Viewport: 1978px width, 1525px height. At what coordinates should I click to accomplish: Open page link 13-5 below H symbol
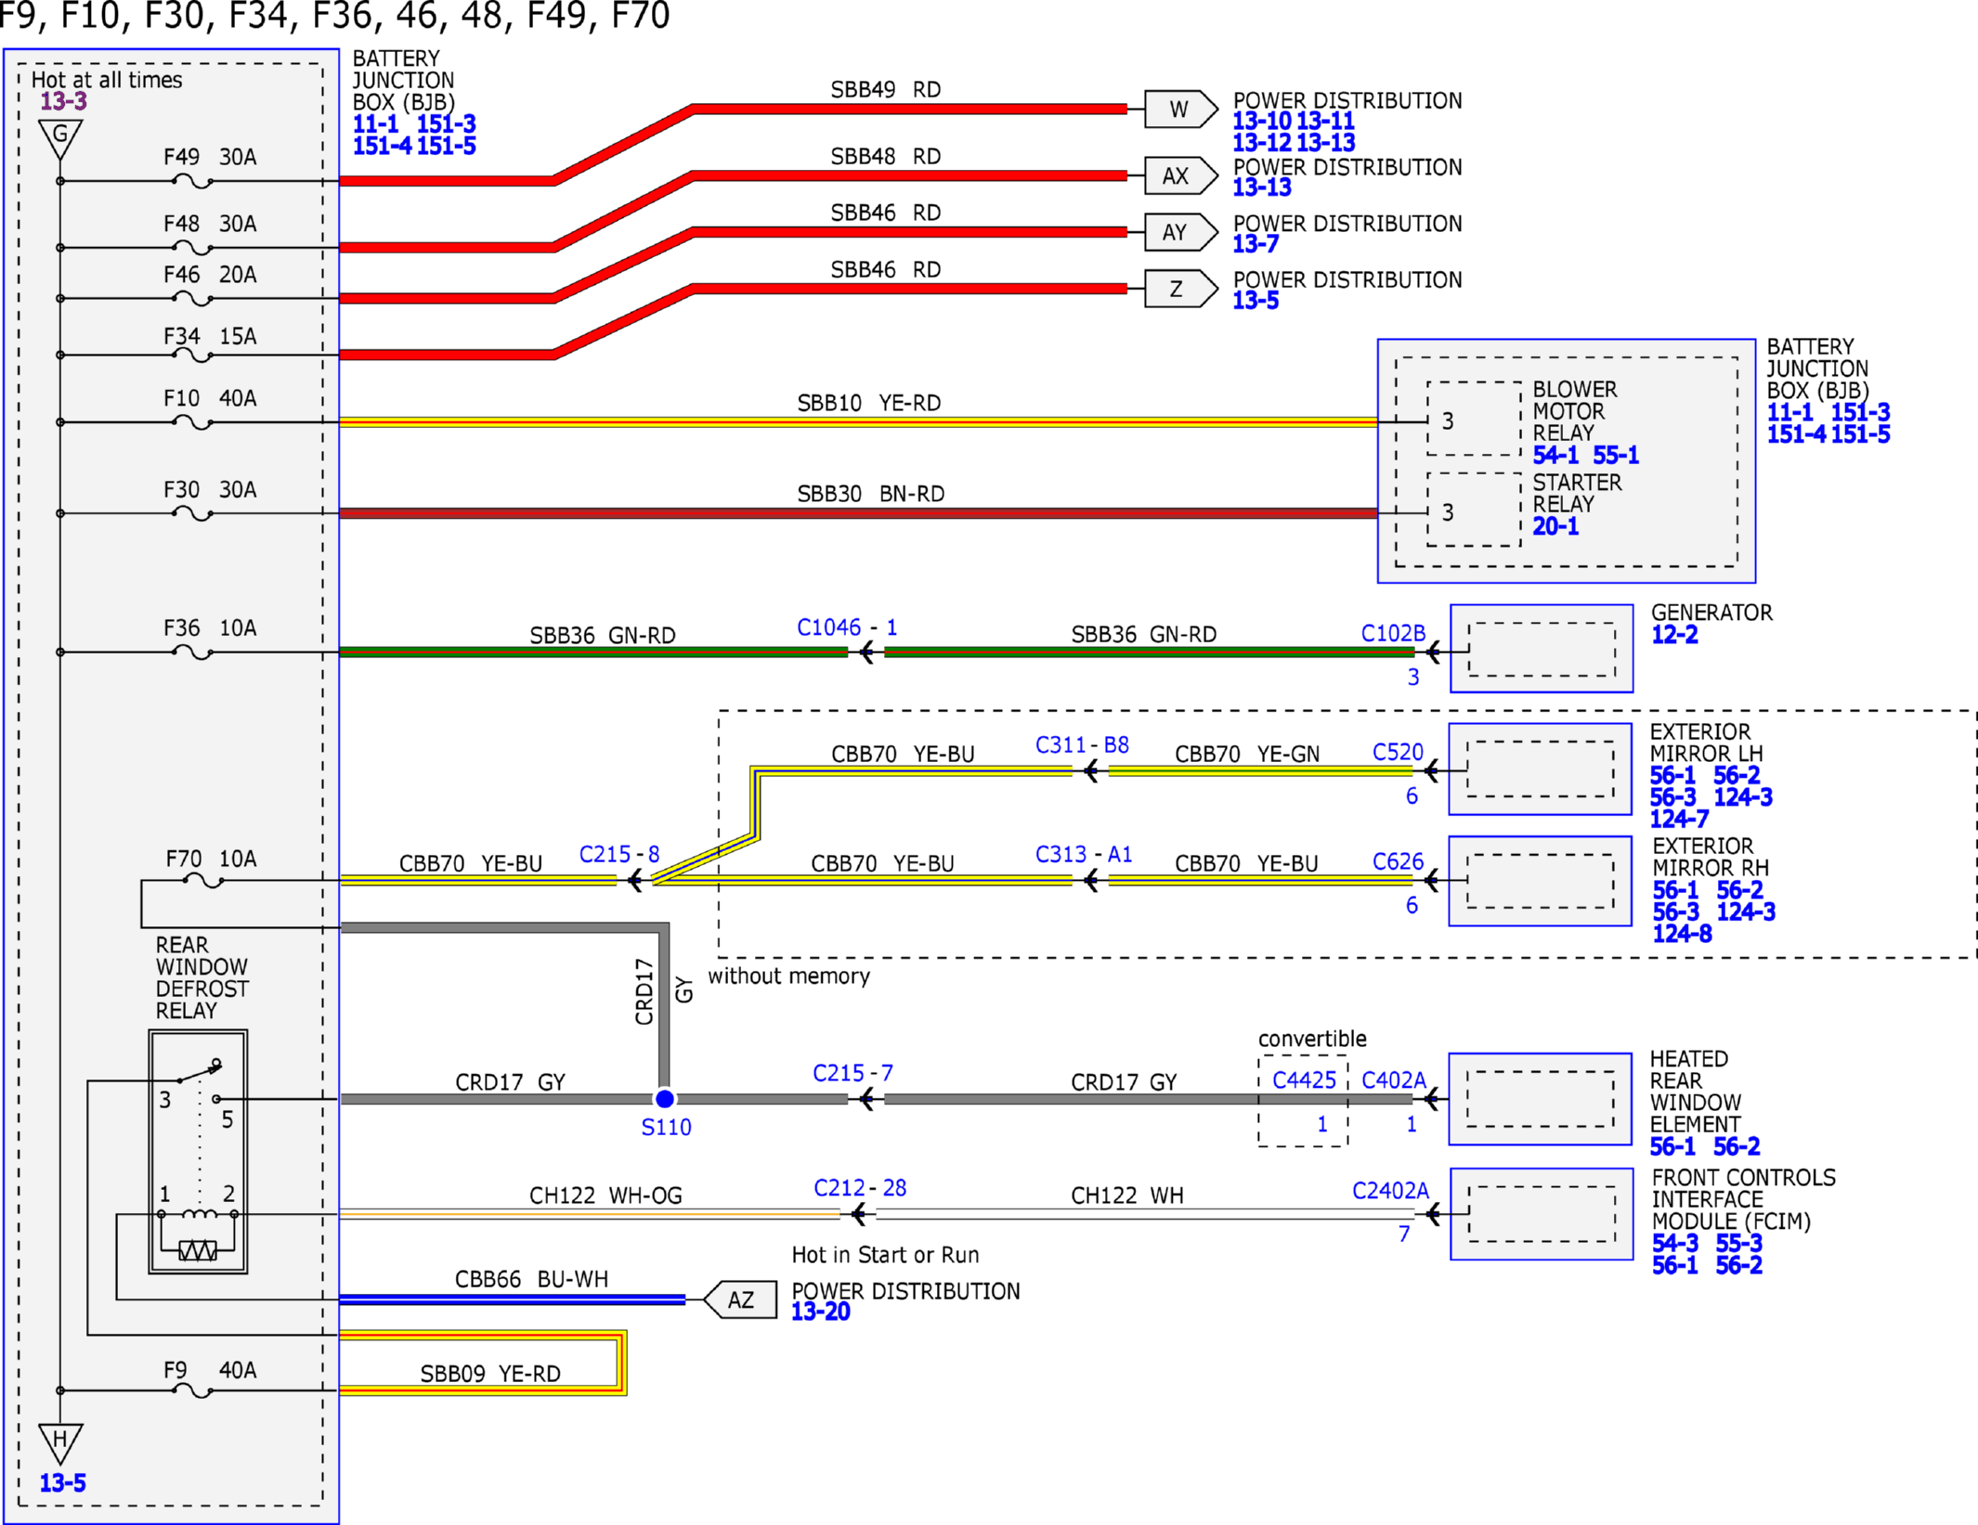[62, 1482]
